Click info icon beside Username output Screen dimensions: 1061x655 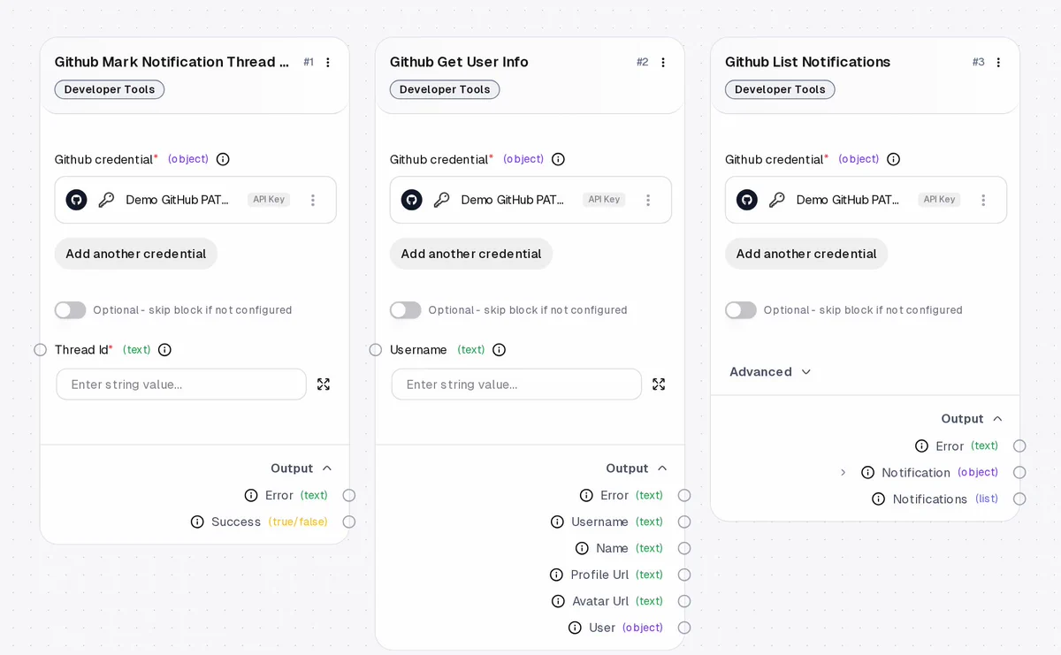(x=557, y=522)
